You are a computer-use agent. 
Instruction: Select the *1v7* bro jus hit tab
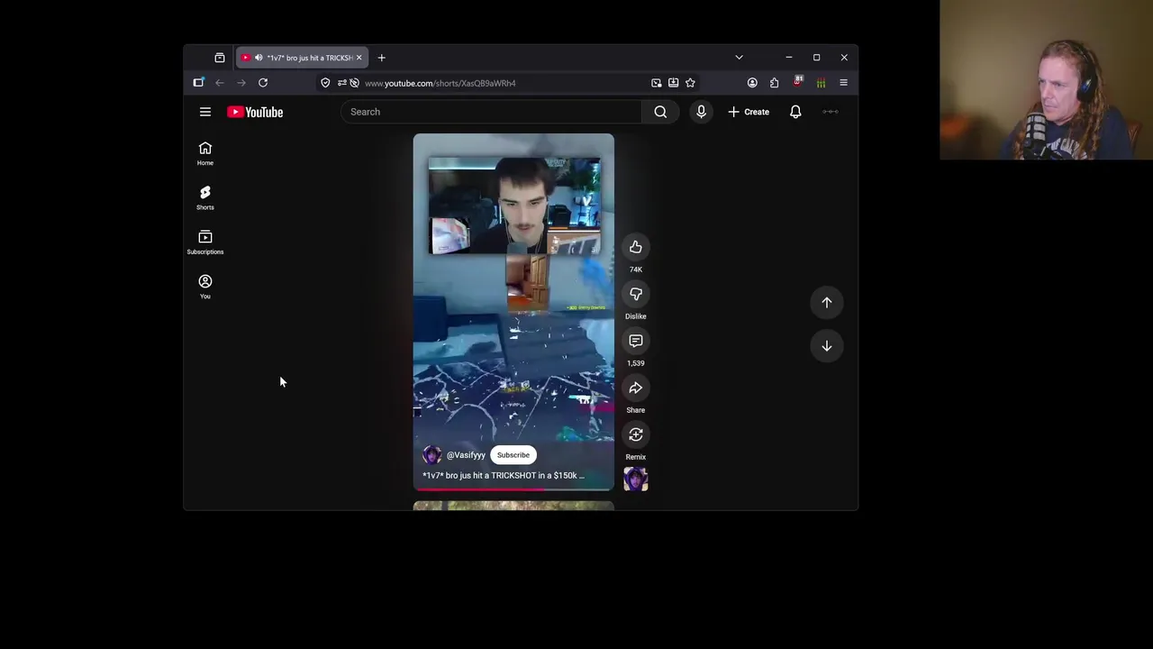click(x=302, y=58)
